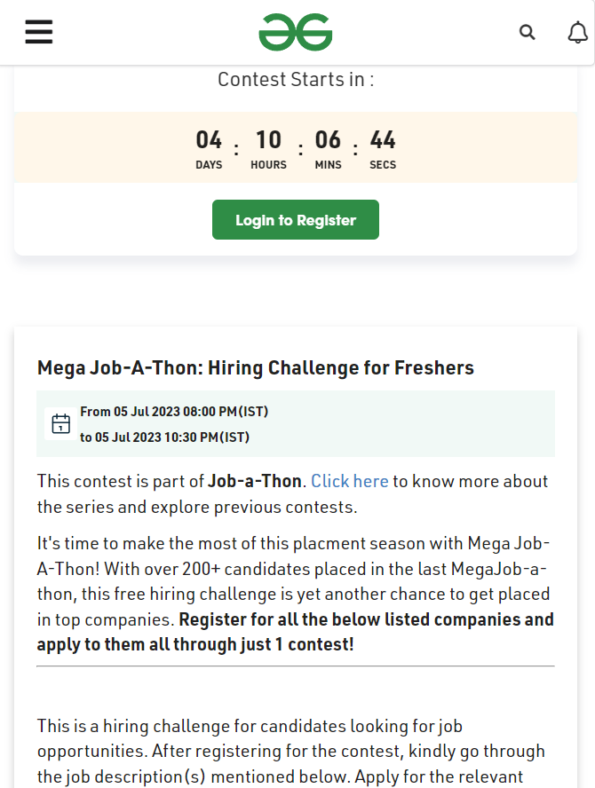Click the seconds countdown value 44
Image resolution: width=595 pixels, height=788 pixels.
(x=383, y=139)
